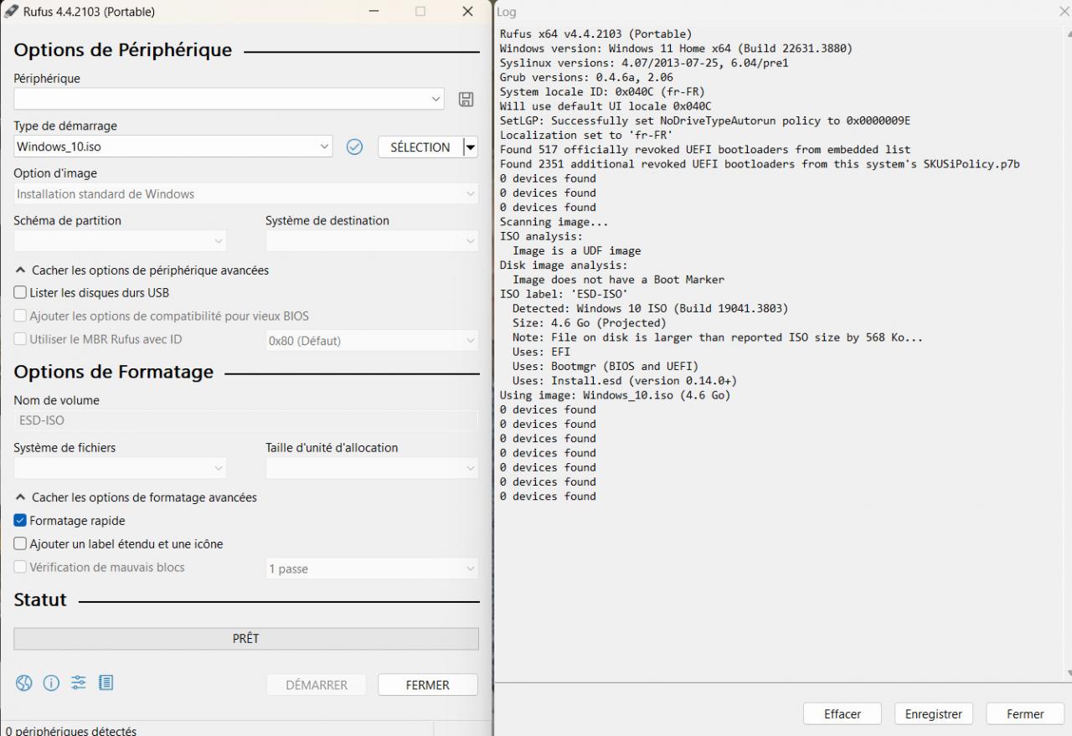Open the Taille d'unité d'allocation dropdown
The height and width of the screenshot is (736, 1072).
click(372, 468)
